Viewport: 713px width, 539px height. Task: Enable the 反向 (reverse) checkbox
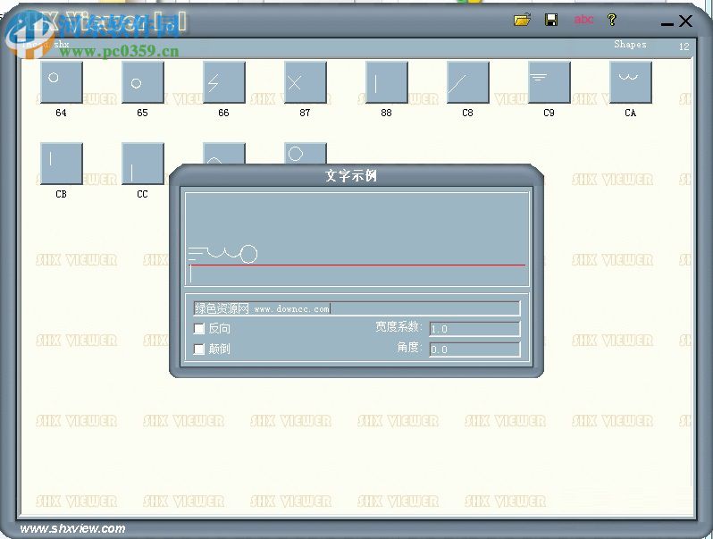point(198,328)
